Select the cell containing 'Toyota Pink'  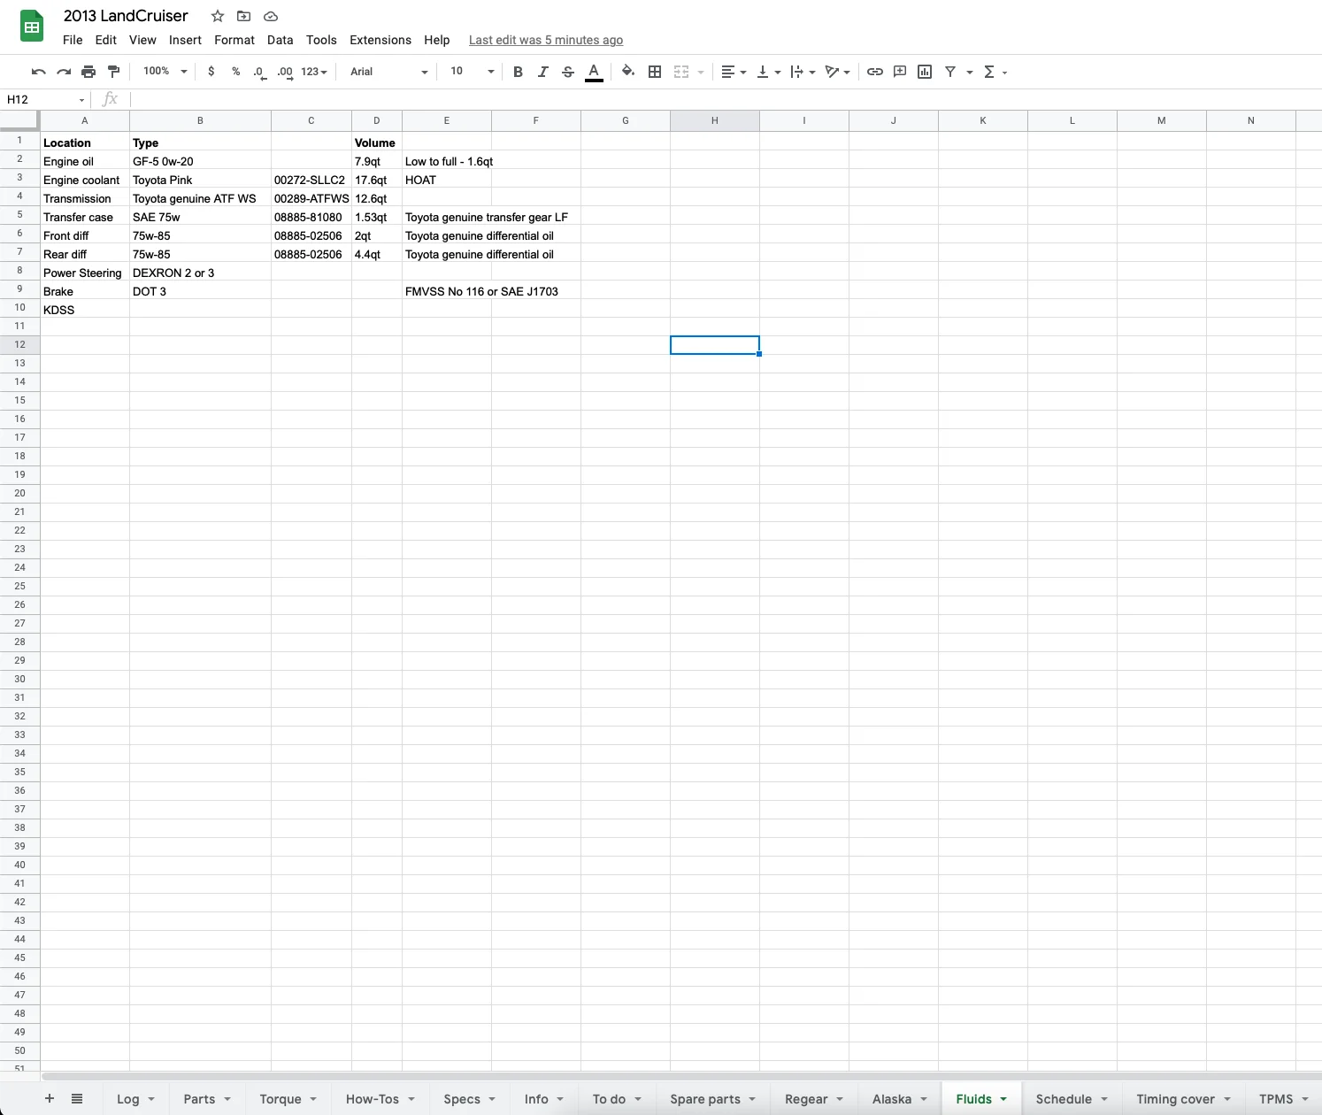(200, 180)
